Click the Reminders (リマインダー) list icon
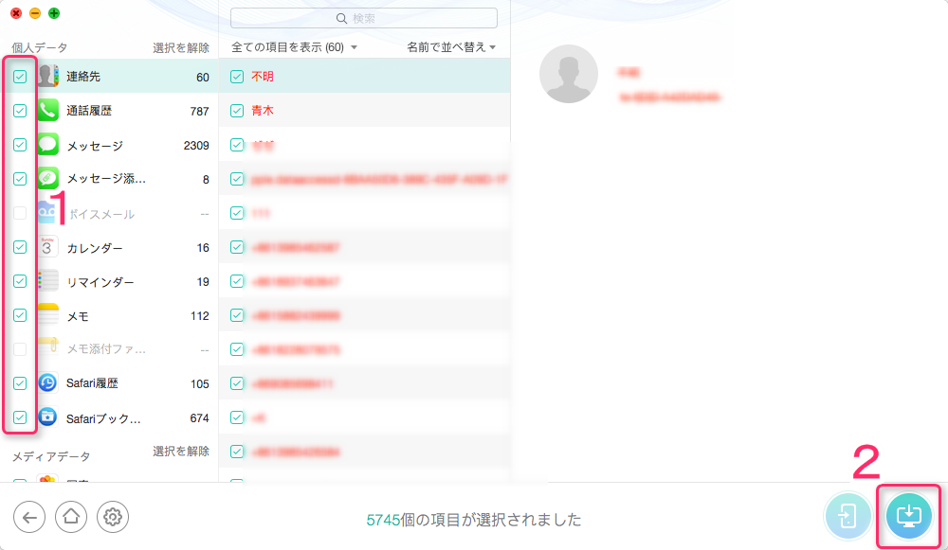 coord(47,281)
